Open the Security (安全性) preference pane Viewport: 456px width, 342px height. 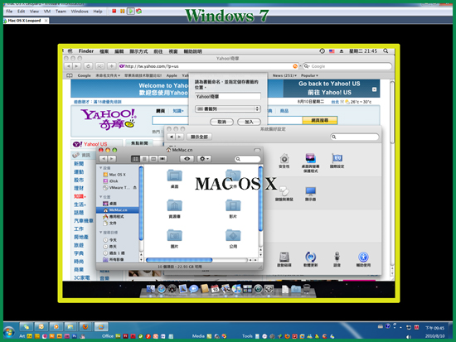(284, 161)
